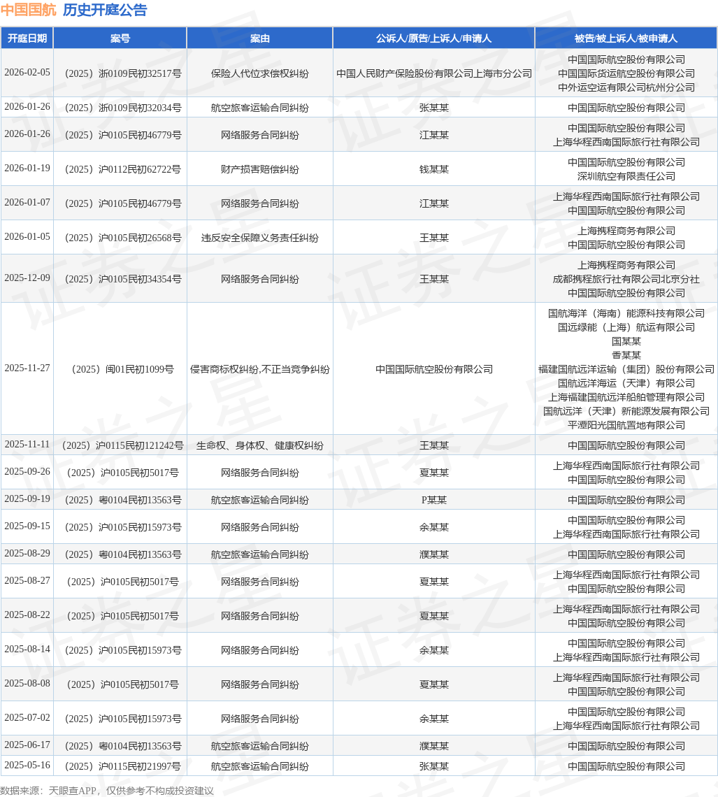Click defendant 香某某
This screenshot has height=797, width=718.
click(x=626, y=355)
